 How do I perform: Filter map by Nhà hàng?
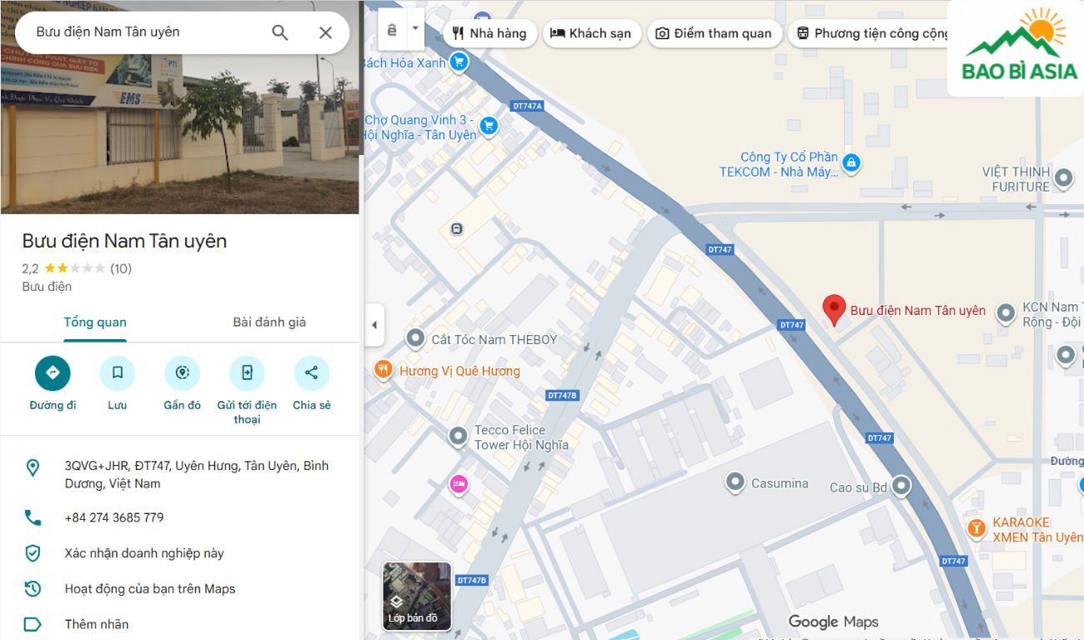pos(489,33)
